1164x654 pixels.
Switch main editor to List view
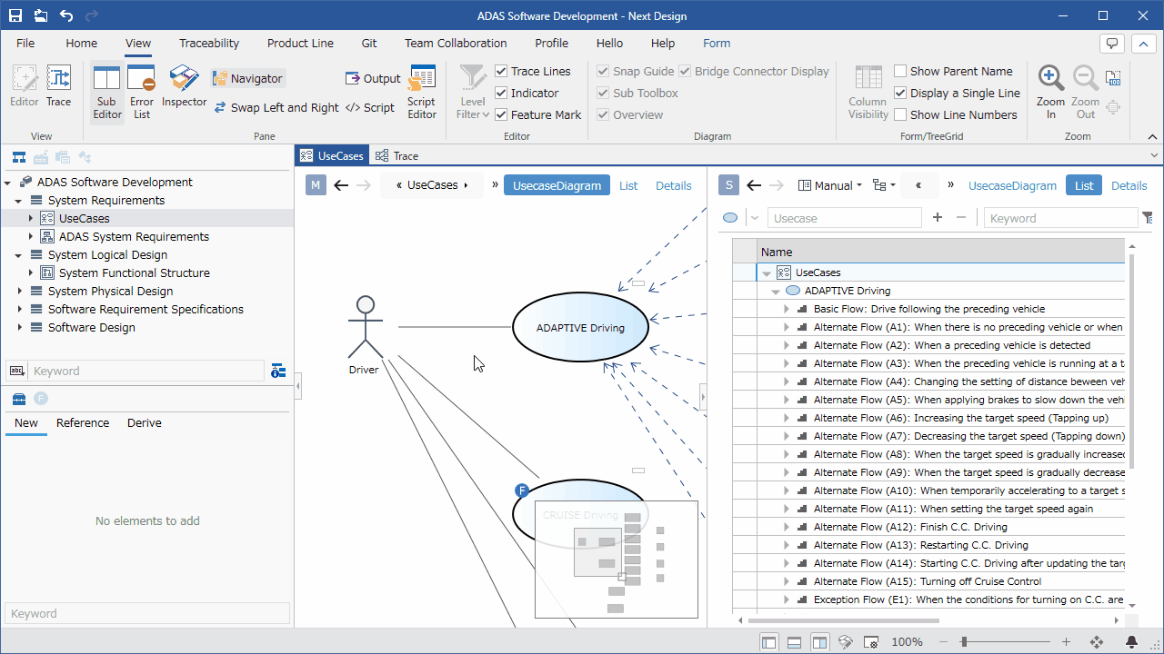click(x=629, y=185)
